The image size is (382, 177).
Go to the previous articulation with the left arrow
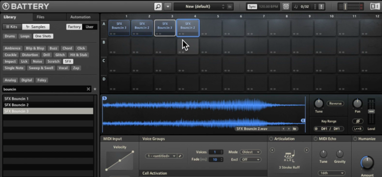[272, 150]
